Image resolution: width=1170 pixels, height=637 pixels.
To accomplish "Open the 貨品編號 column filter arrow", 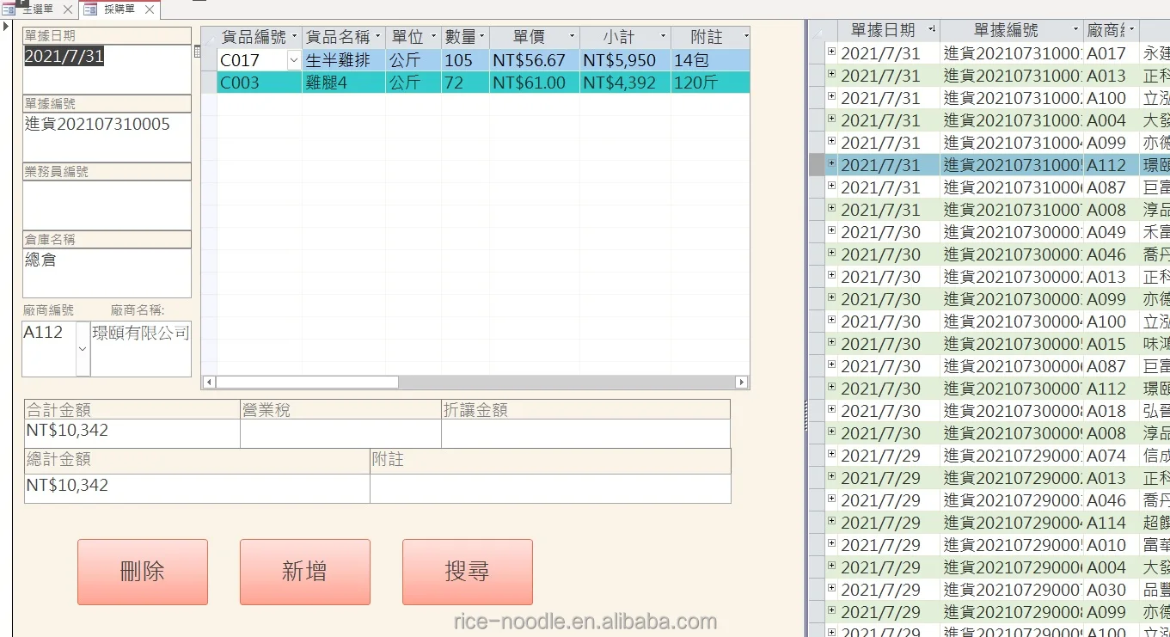I will tap(294, 37).
